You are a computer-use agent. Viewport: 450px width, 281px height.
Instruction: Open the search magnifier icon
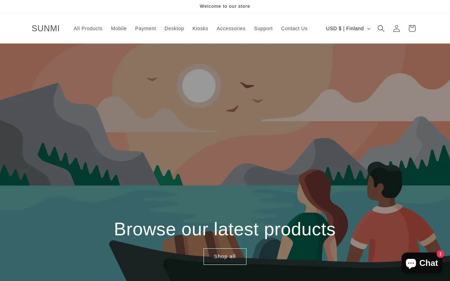click(x=381, y=28)
